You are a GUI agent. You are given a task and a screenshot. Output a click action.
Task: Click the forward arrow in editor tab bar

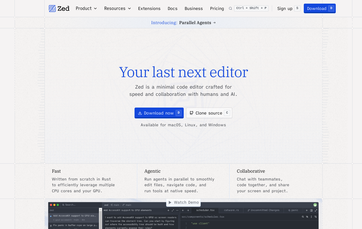click(188, 210)
